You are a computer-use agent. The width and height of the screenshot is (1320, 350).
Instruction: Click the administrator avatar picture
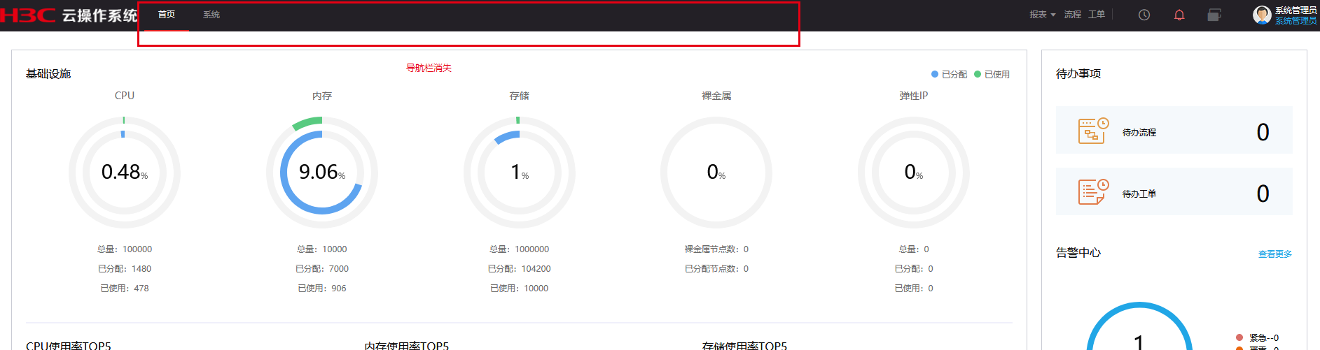coord(1262,15)
